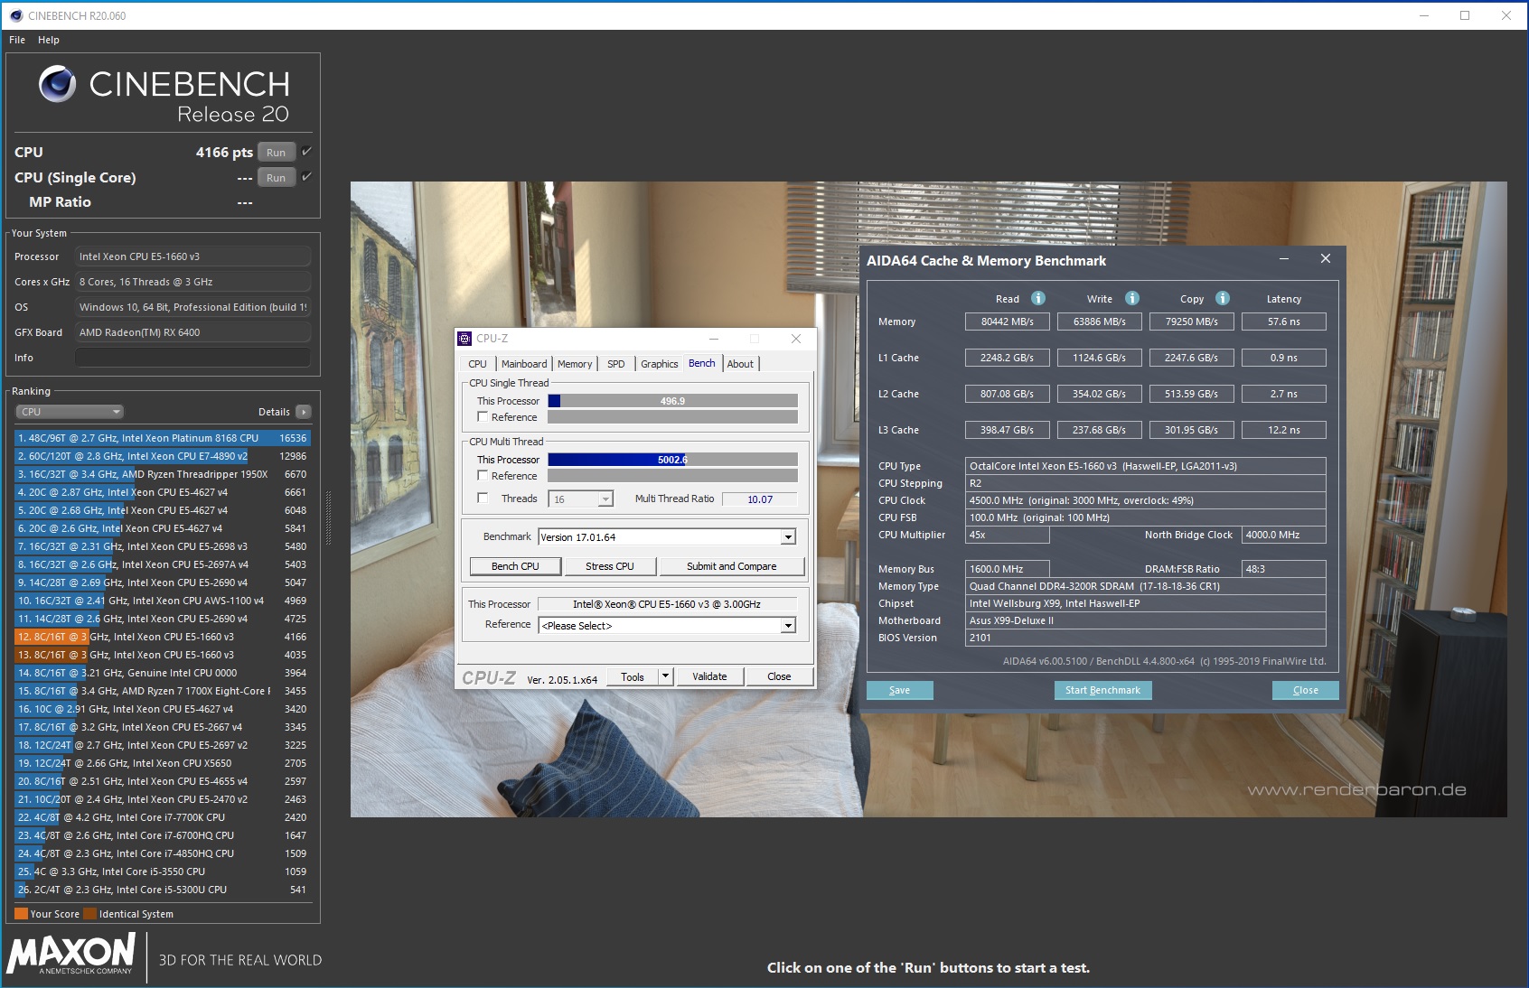Click Start Benchmark in AIDA64
Viewport: 1529px width, 988px height.
[x=1102, y=690]
